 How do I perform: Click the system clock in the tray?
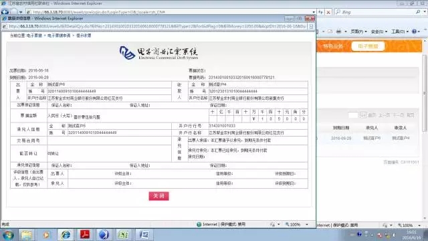(x=411, y=235)
